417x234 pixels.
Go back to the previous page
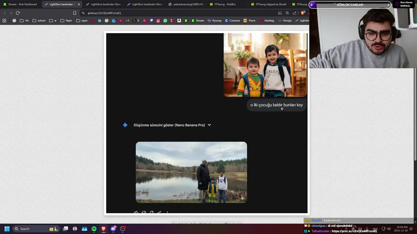point(5,13)
